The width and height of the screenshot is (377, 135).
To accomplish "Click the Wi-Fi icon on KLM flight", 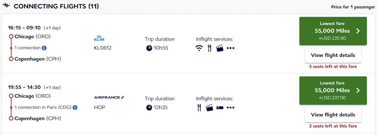I will (199, 48).
